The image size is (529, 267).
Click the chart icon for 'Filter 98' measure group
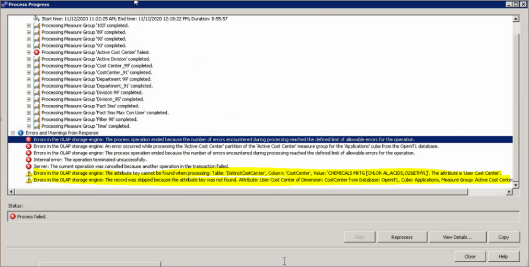coord(37,119)
